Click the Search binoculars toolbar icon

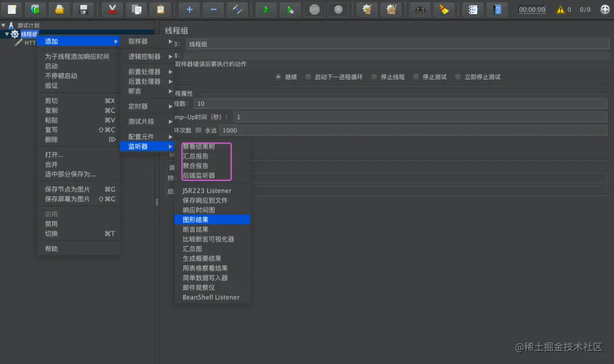pyautogui.click(x=420, y=9)
